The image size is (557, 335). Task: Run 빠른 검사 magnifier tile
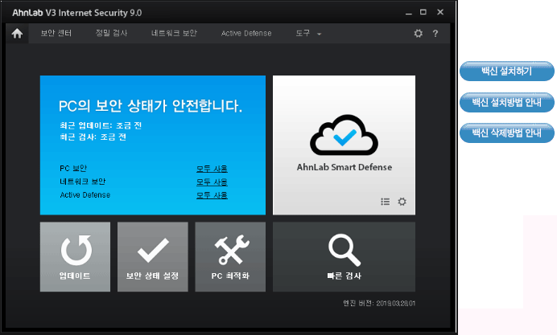click(344, 257)
